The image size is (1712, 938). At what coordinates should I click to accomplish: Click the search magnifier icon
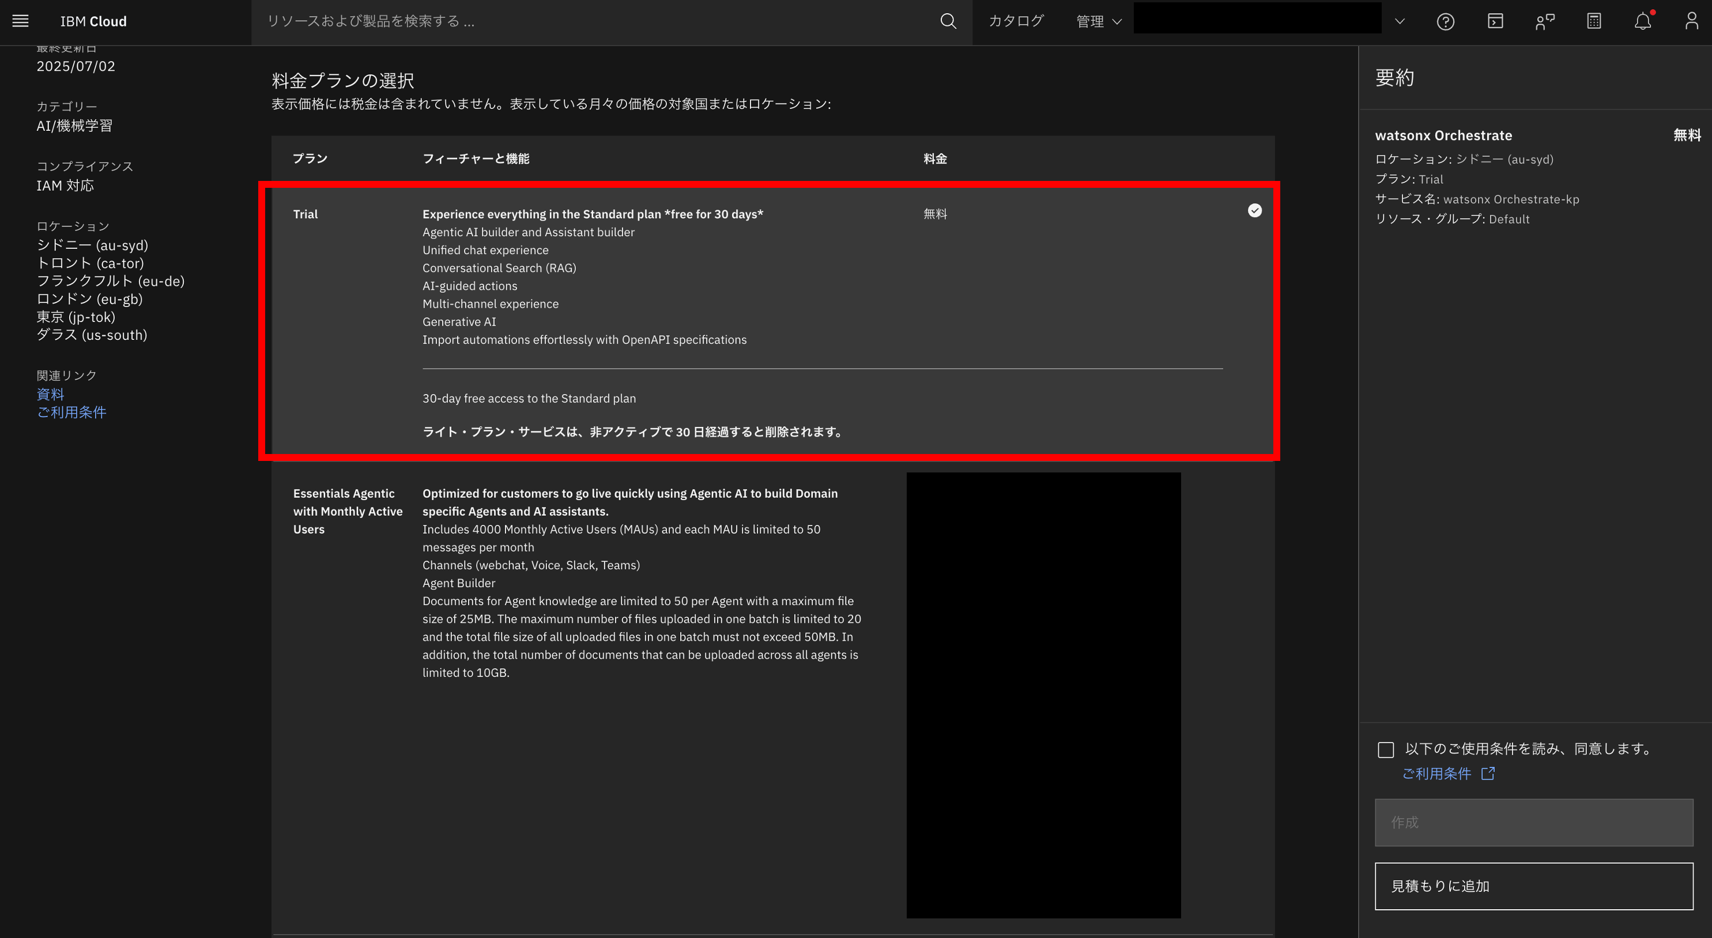pyautogui.click(x=948, y=21)
